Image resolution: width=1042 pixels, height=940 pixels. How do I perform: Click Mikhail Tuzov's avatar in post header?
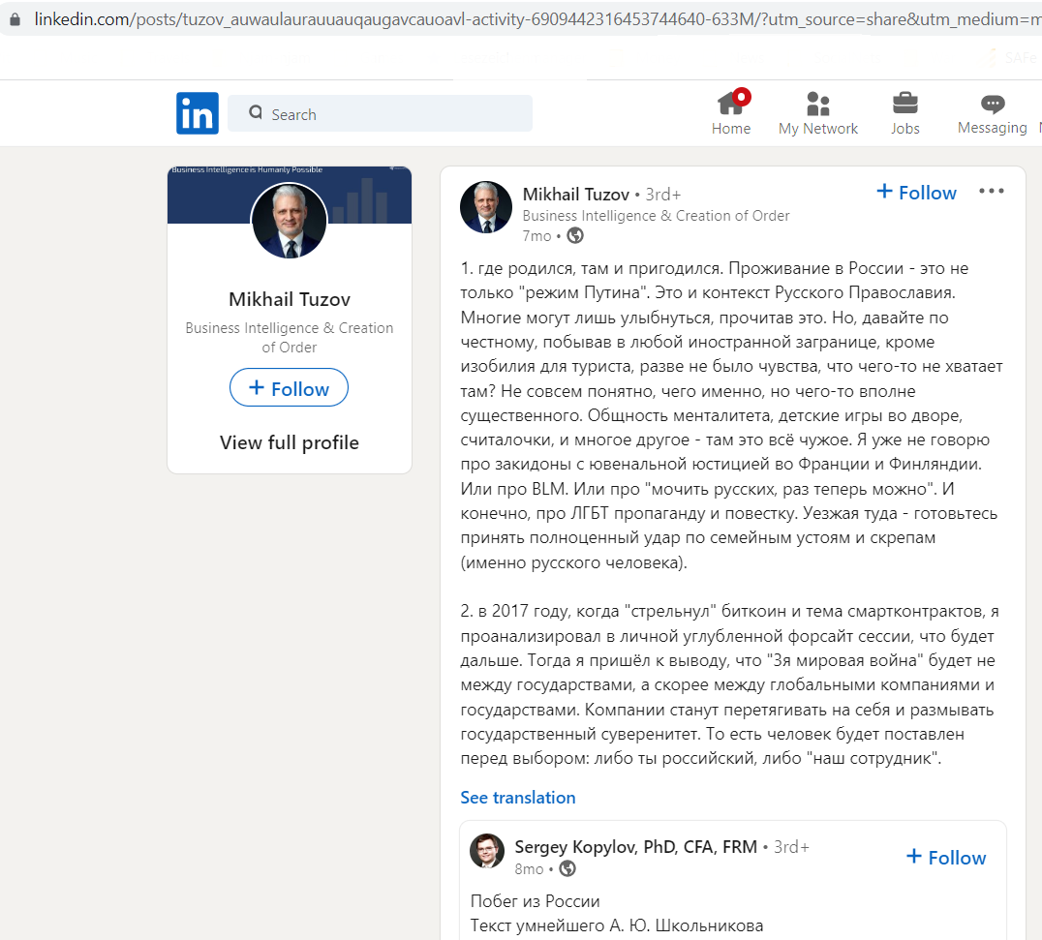(x=486, y=207)
